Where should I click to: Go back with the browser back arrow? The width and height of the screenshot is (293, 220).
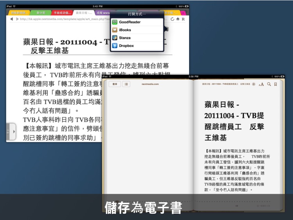point(12,19)
